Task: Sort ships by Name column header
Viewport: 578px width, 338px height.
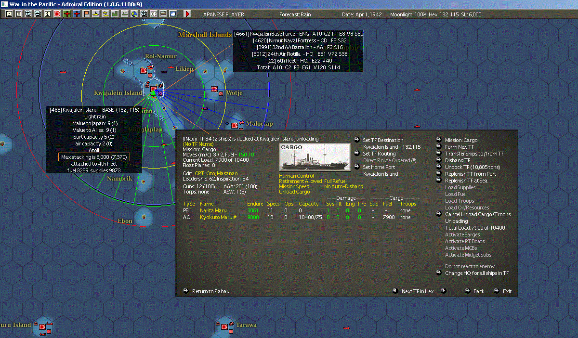Action: [x=206, y=204]
